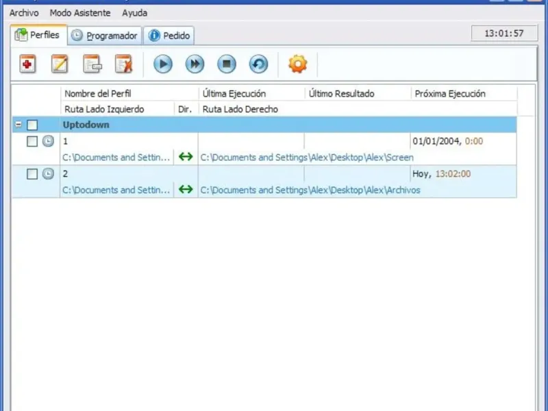Select the Uptodown group row
Viewport: 548px width, 411px height.
[264, 125]
